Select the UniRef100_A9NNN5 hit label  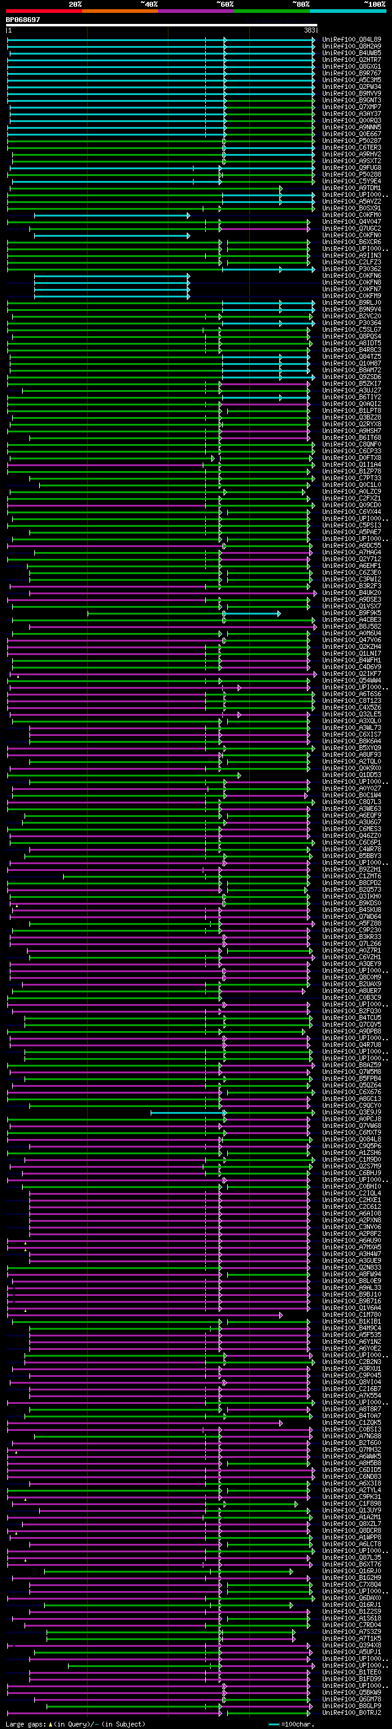352,128
